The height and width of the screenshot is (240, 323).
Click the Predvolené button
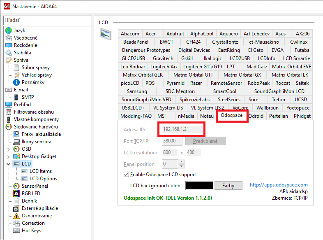tap(205, 141)
